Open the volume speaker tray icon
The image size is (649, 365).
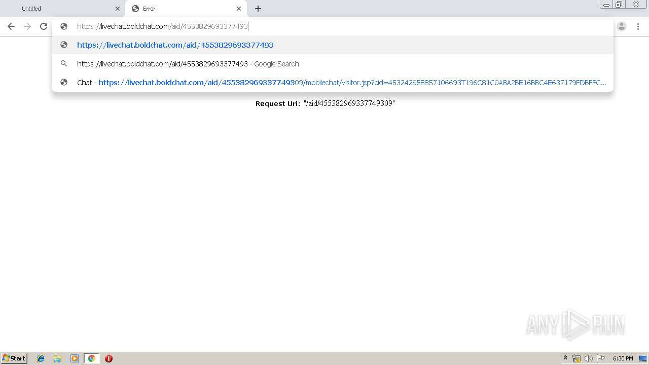pos(589,358)
